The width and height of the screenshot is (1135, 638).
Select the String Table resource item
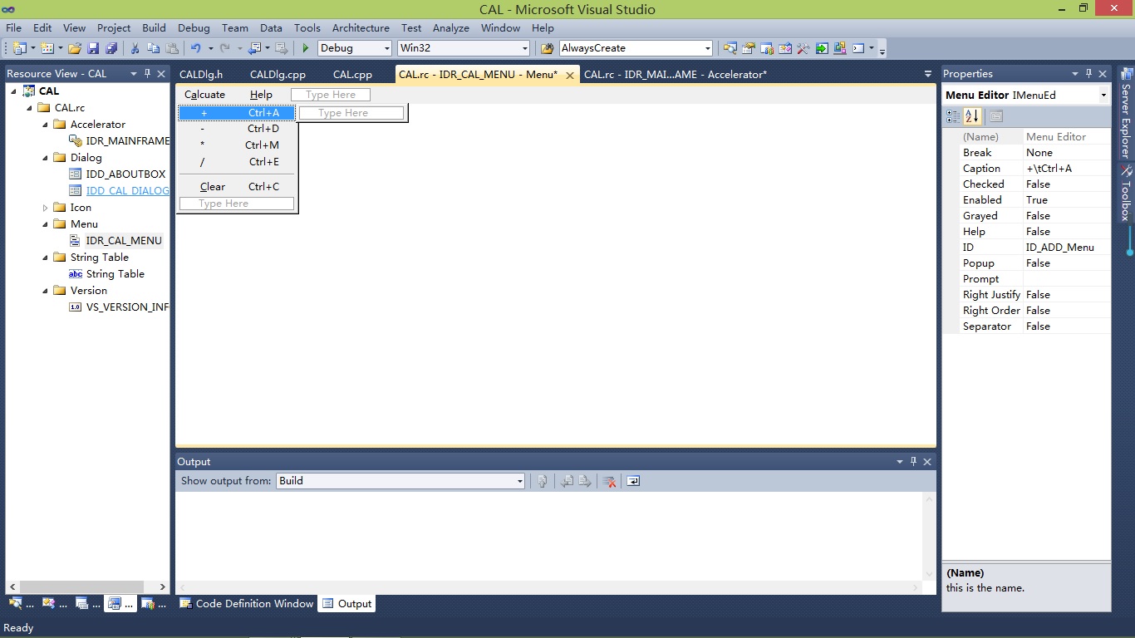(115, 274)
